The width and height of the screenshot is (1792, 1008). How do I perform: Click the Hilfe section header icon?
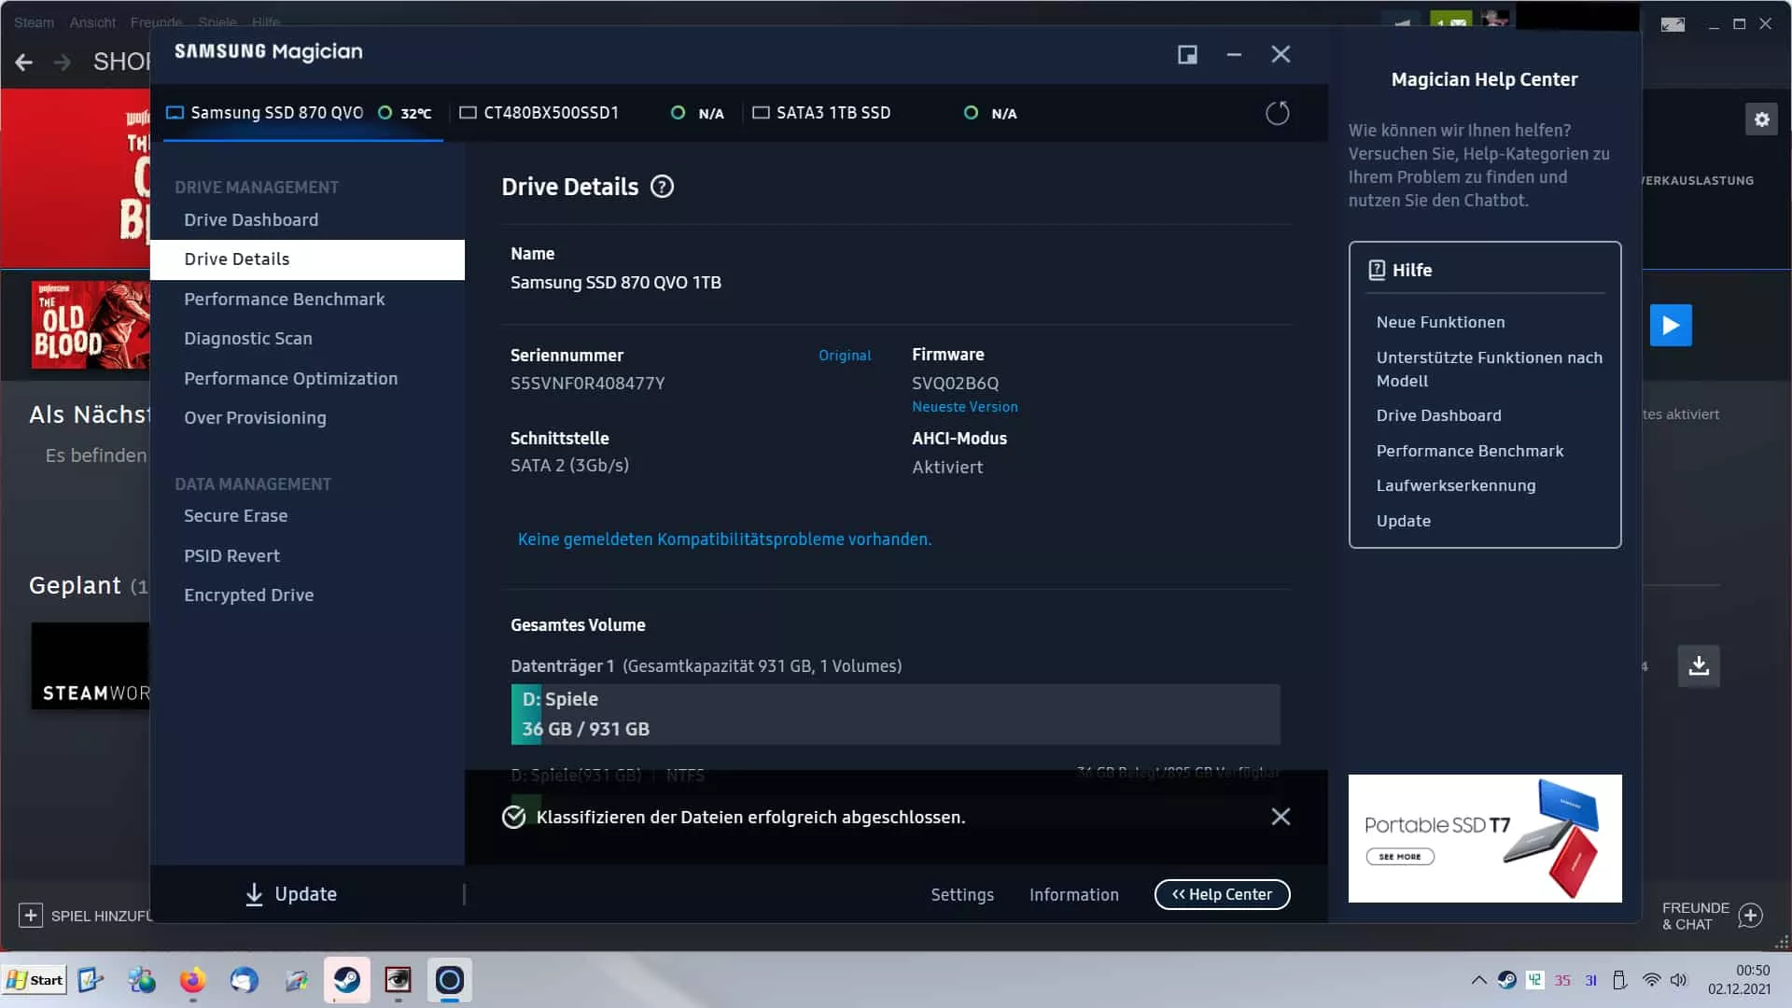[1377, 270]
